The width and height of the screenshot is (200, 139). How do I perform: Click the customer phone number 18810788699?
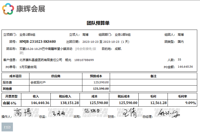point(84,60)
